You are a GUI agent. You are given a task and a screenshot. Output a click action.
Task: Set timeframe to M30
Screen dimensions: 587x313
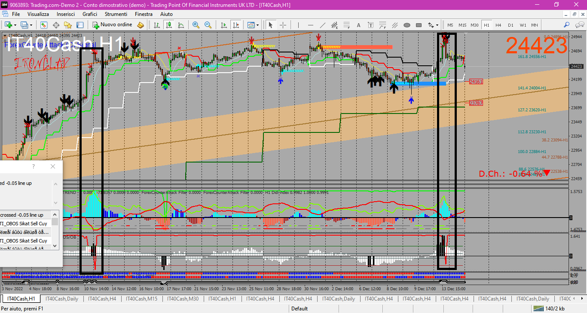tap(474, 25)
